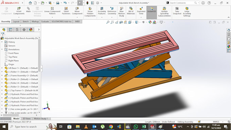Open Appearances color ball in task pane
Viewport: 231px width, 130px height.
tap(229, 47)
